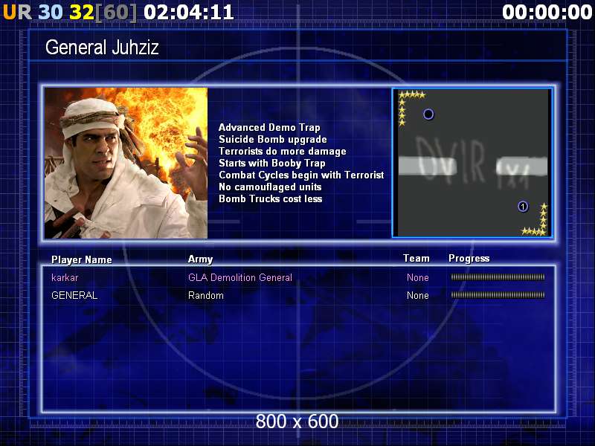The image size is (595, 446).
Task: Click the Player Name column header
Action: point(82,259)
